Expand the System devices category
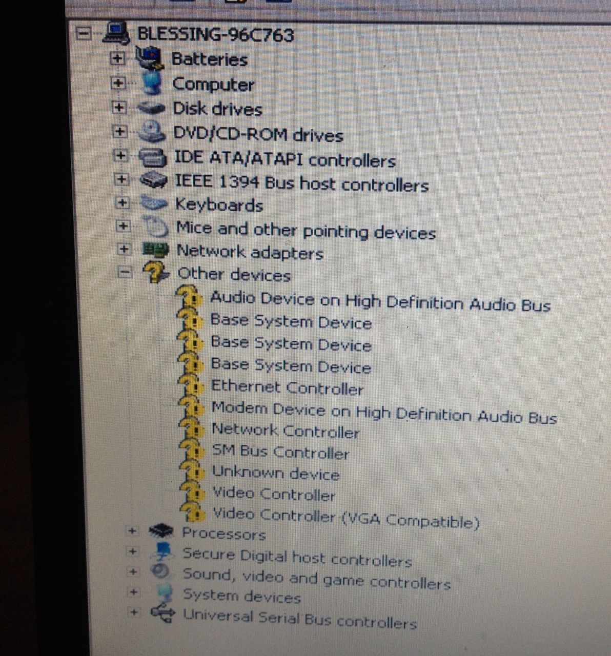This screenshot has height=656, width=611. coord(134,592)
